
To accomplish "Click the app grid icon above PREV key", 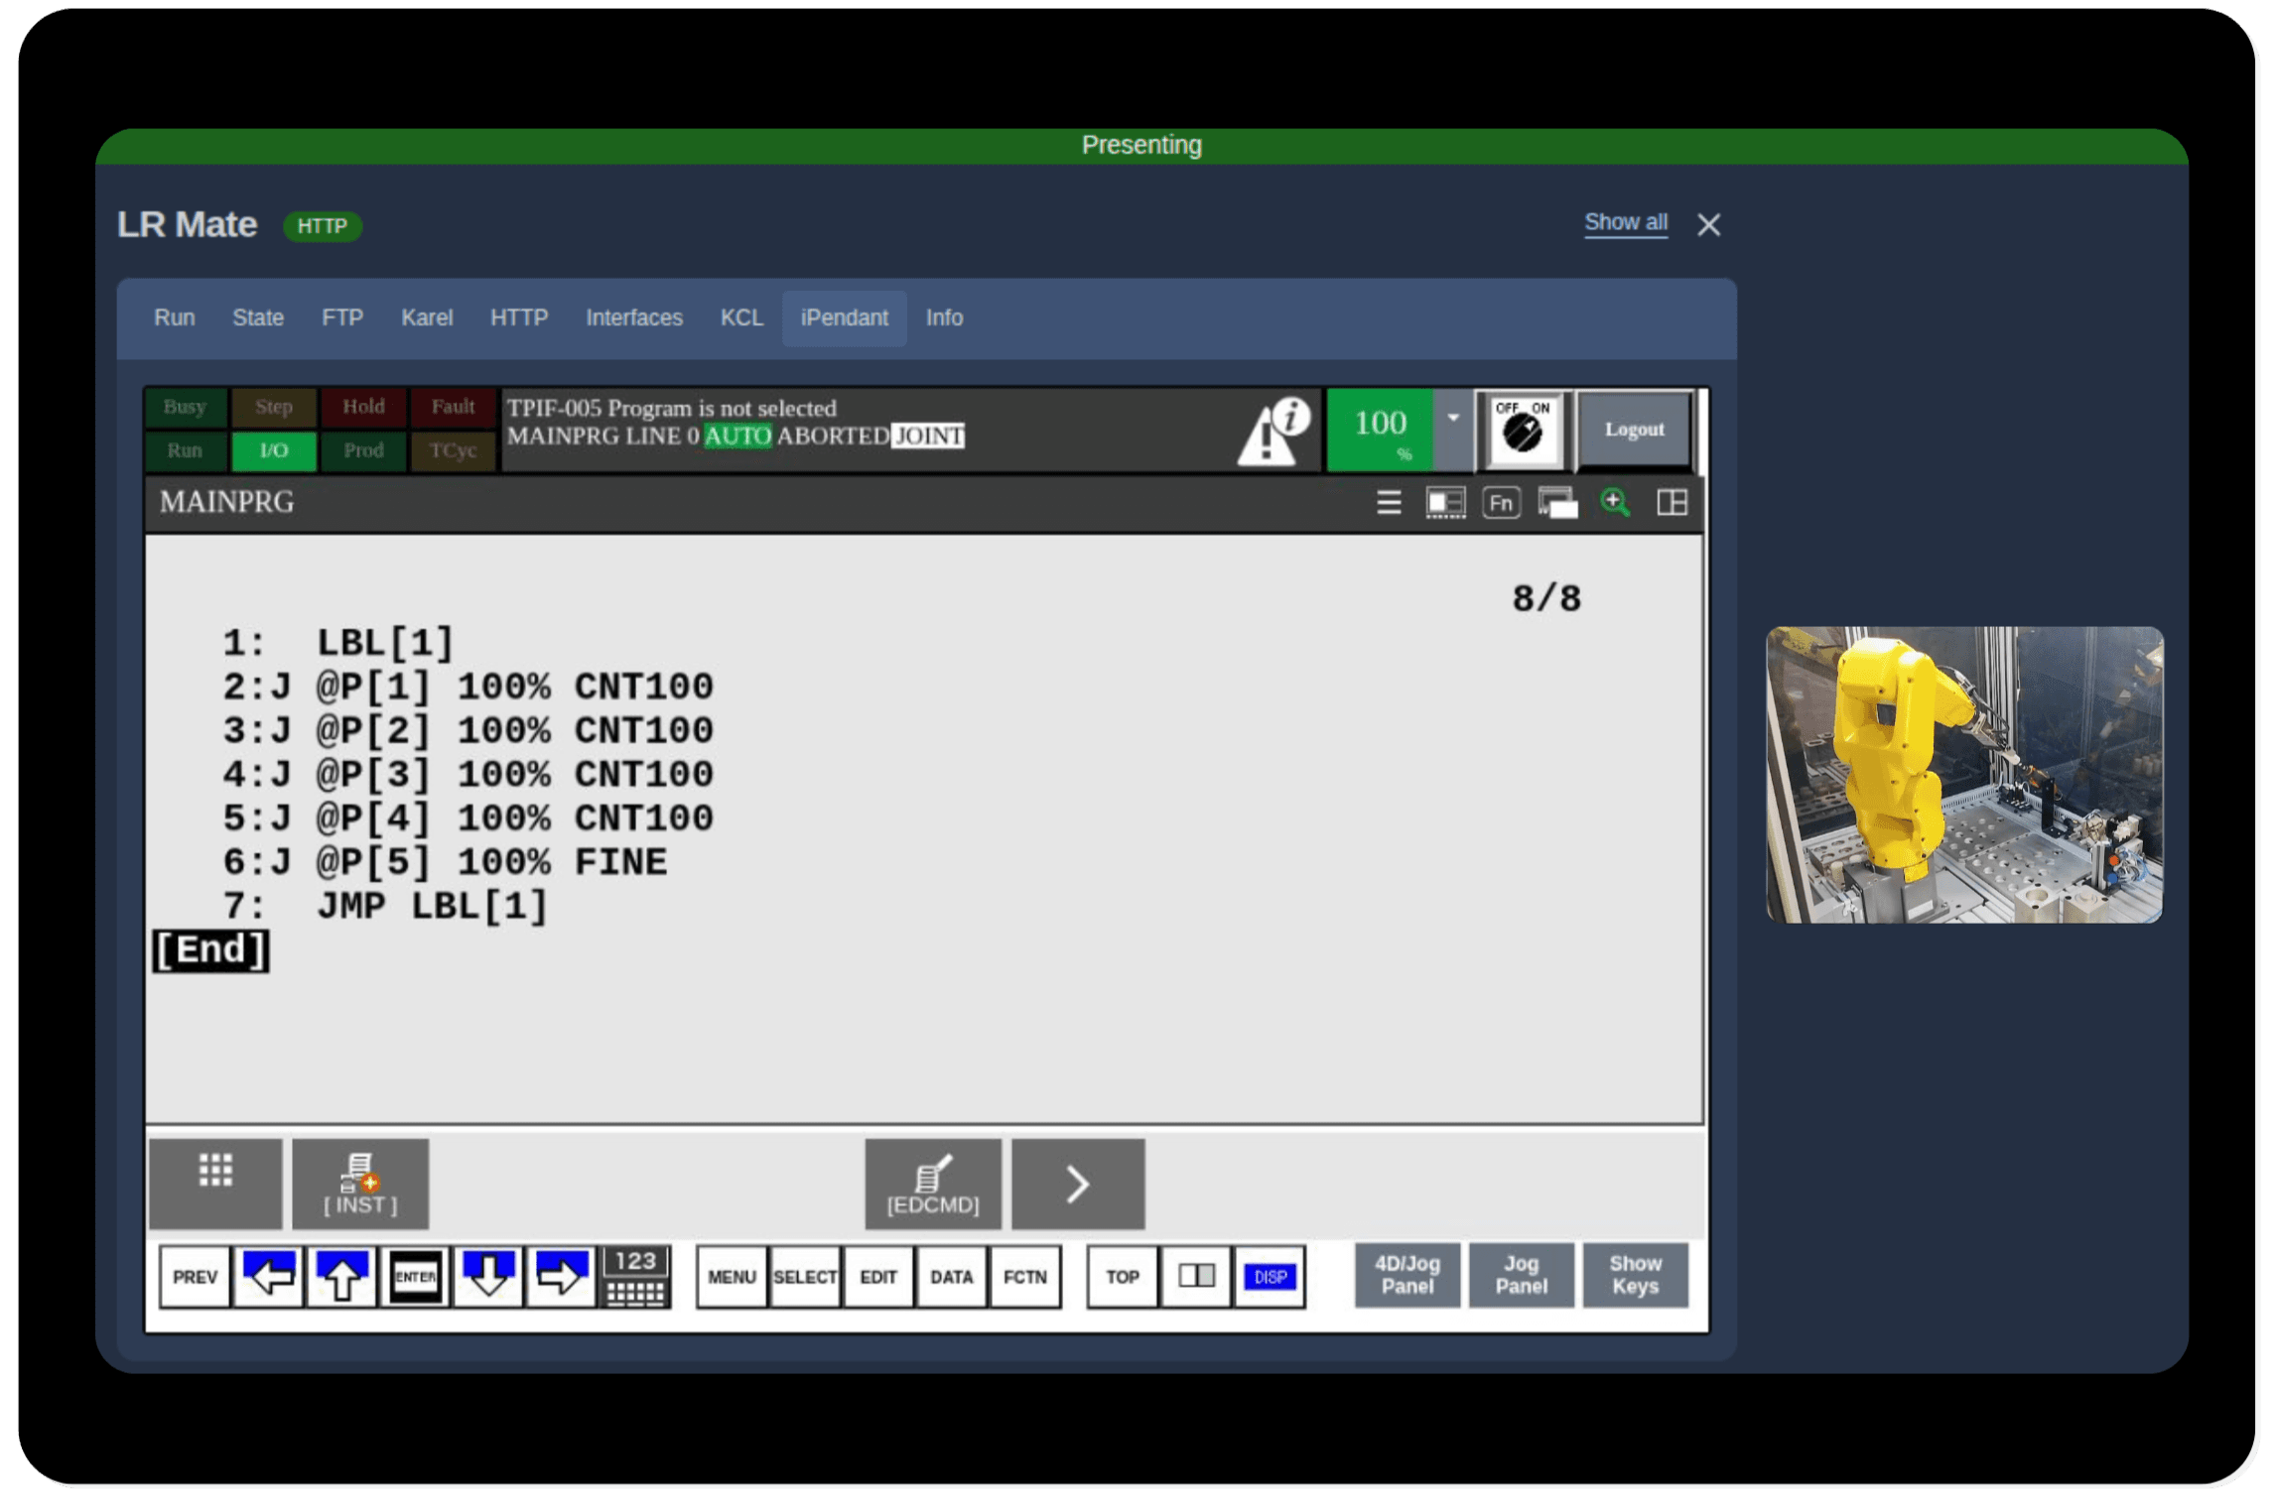I will (214, 1171).
